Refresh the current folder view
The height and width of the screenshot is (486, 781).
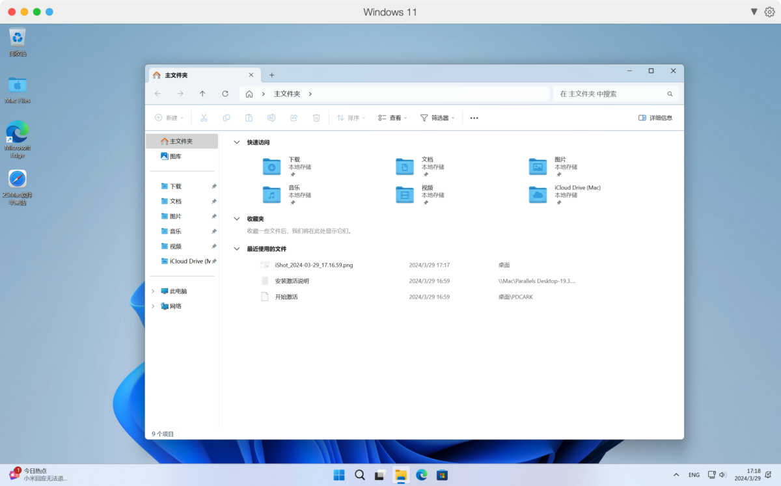225,94
